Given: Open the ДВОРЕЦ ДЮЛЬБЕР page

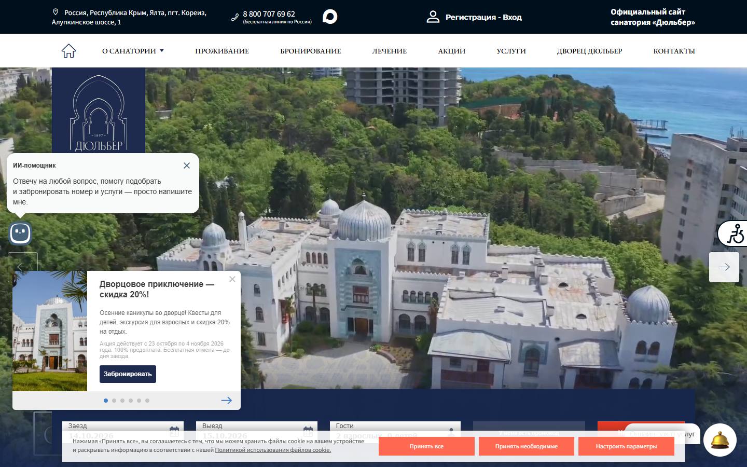Looking at the screenshot, I should tap(590, 51).
